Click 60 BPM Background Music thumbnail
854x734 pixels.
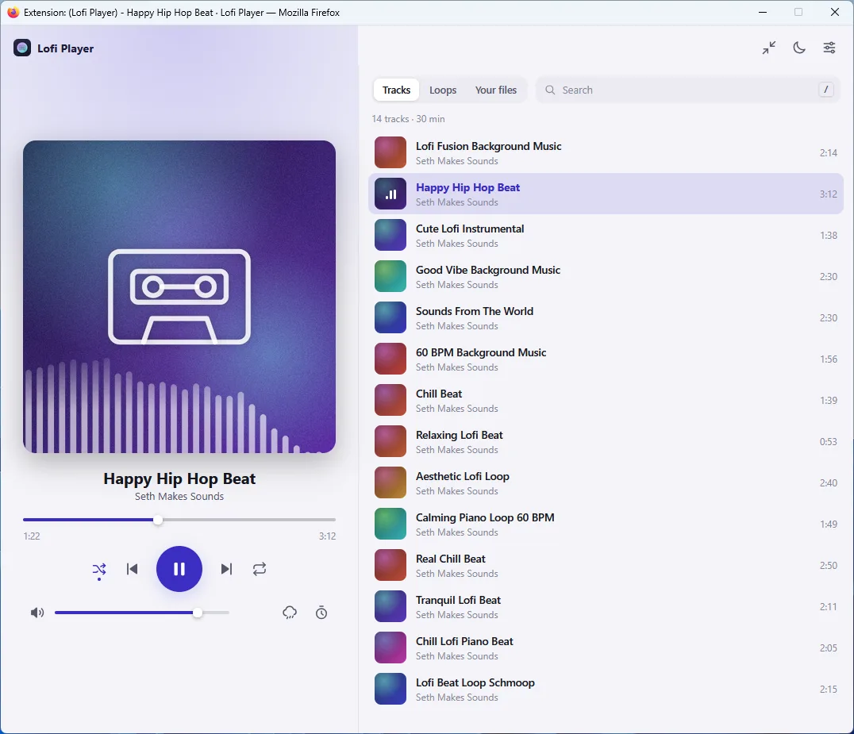pos(390,359)
